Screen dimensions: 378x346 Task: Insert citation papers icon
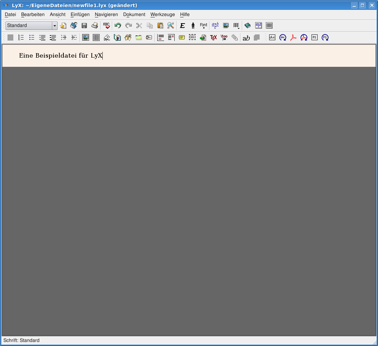pos(128,37)
